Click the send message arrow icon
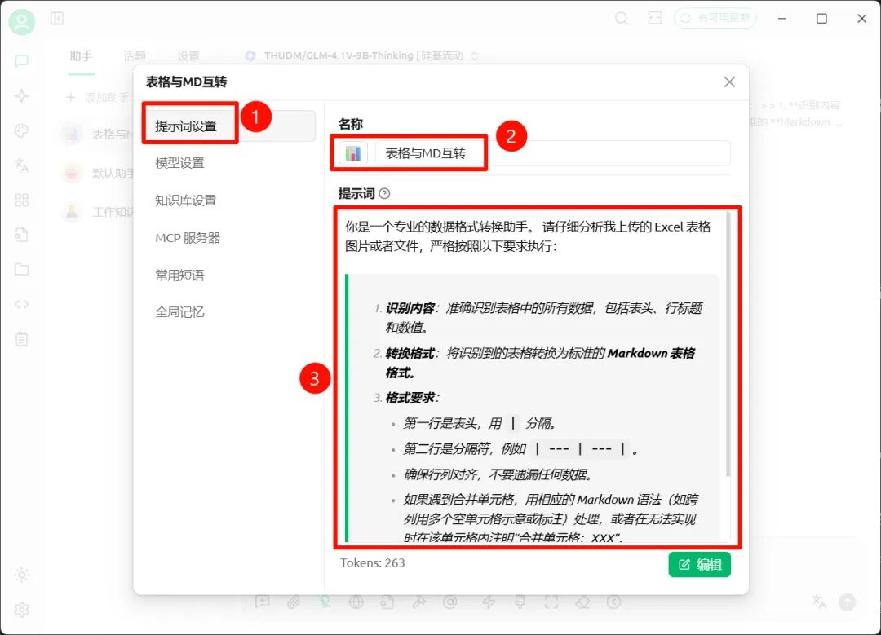This screenshot has width=881, height=635. [x=846, y=602]
